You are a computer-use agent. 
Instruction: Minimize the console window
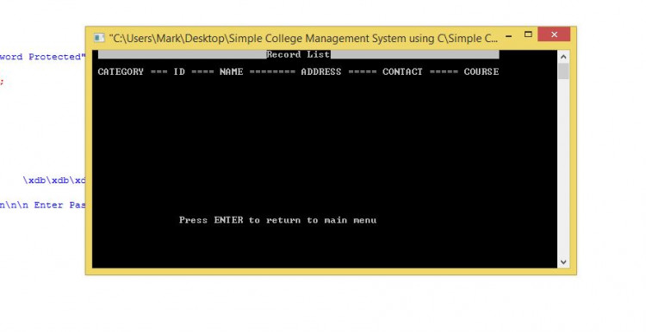click(x=509, y=36)
